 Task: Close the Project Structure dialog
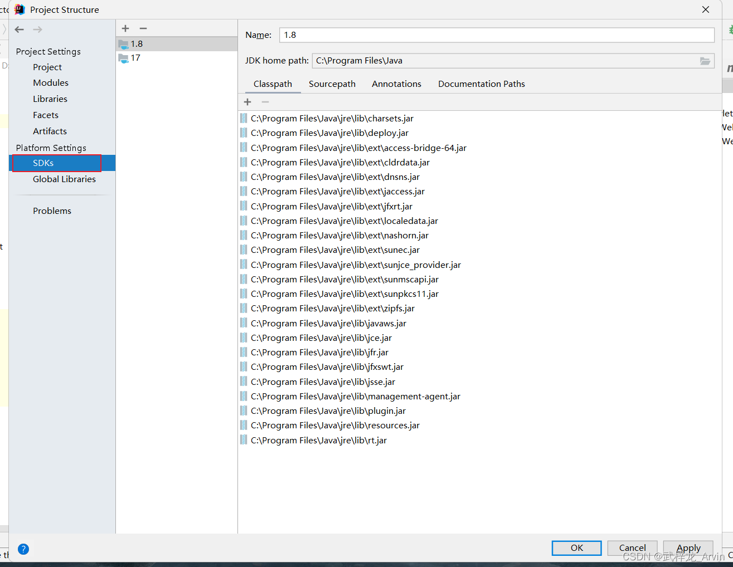coord(706,9)
